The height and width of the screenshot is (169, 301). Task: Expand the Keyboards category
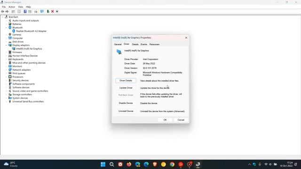[6, 59]
